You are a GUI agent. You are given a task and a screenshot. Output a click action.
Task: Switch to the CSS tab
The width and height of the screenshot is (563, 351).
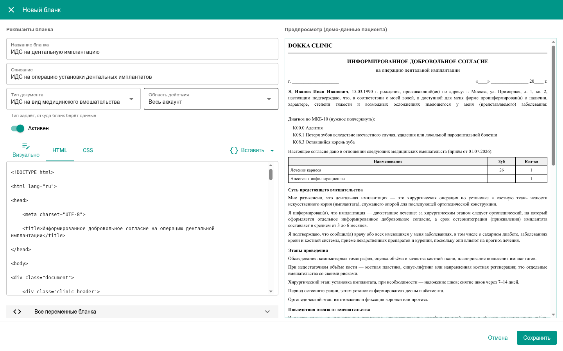pos(88,150)
